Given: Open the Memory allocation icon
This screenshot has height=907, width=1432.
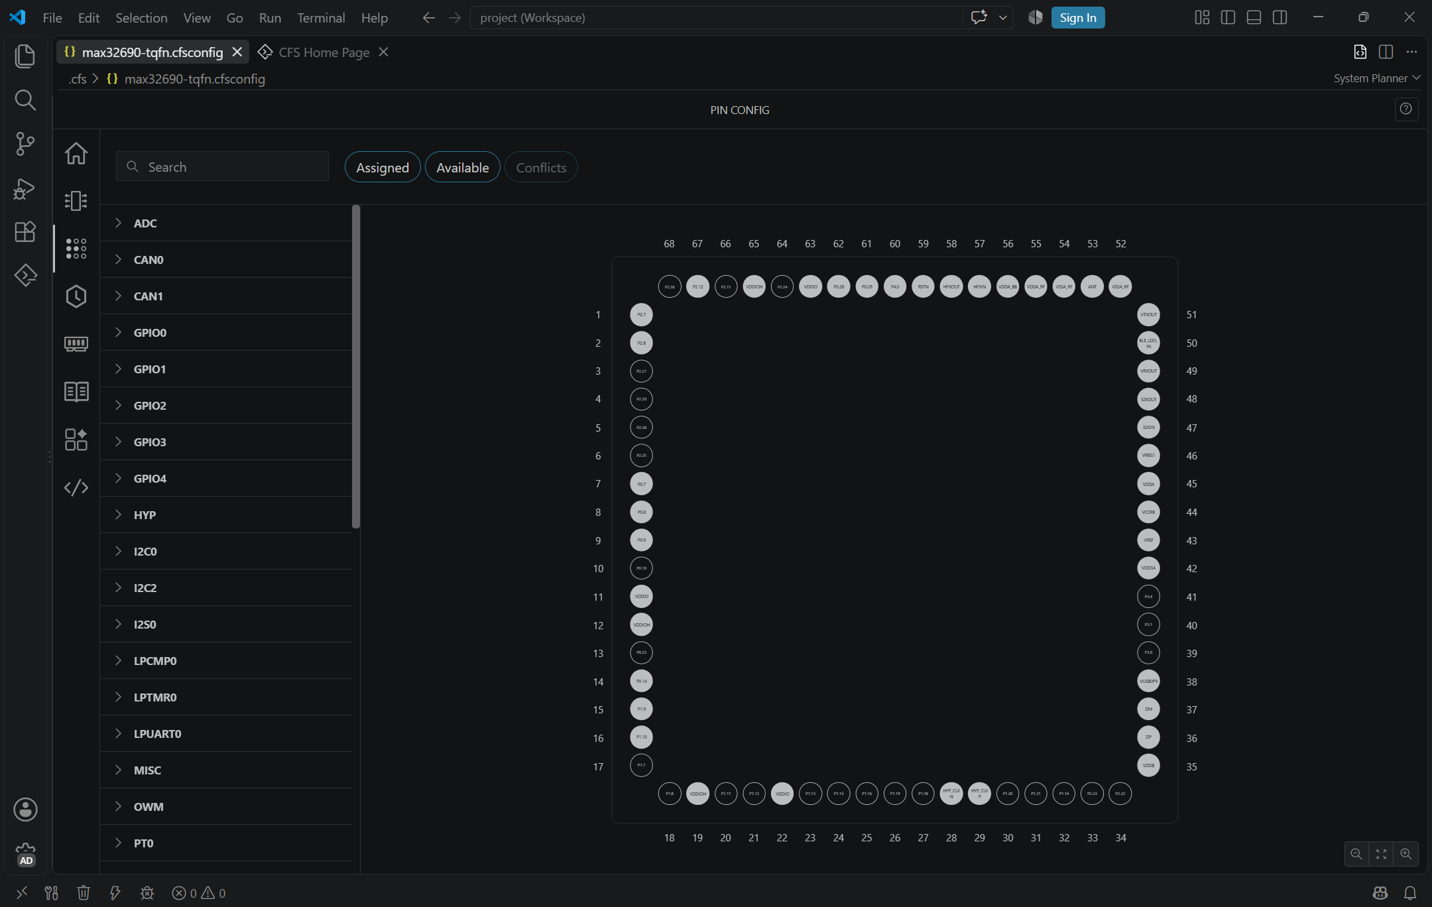Looking at the screenshot, I should click(76, 344).
